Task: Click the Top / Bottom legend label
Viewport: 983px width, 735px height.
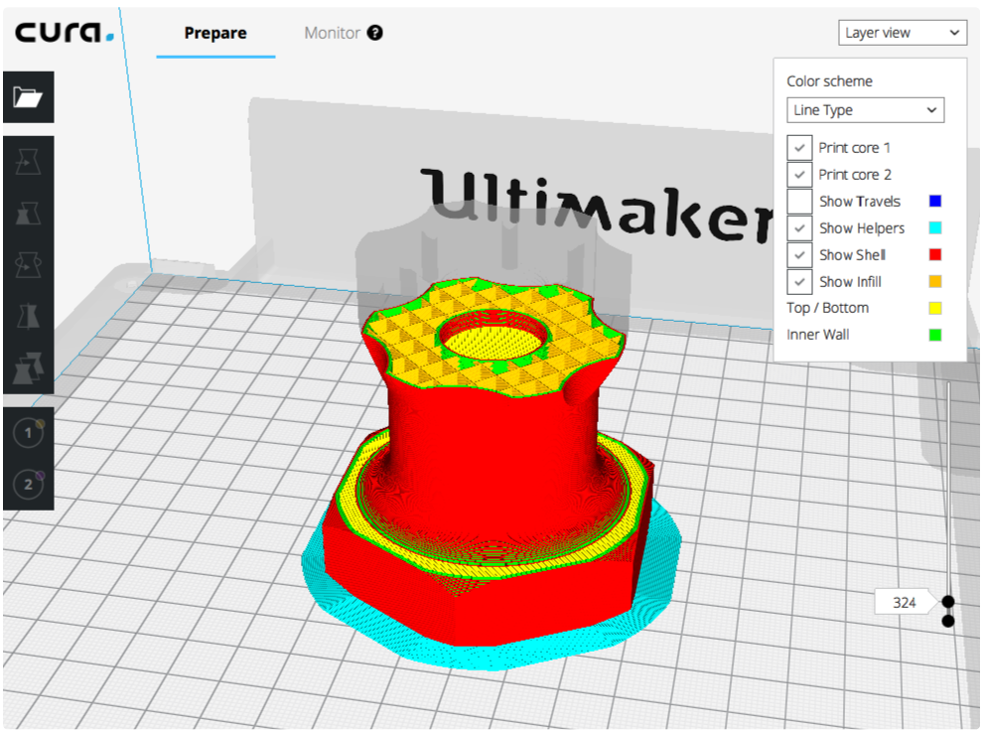Action: pyautogui.click(x=827, y=308)
